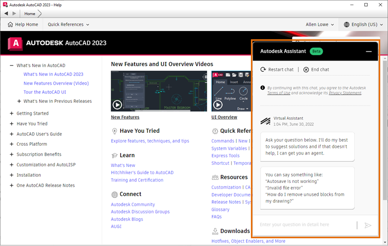Play the UI Overview video
Image resolution: width=388 pixels, height=246 pixels.
tap(218, 105)
